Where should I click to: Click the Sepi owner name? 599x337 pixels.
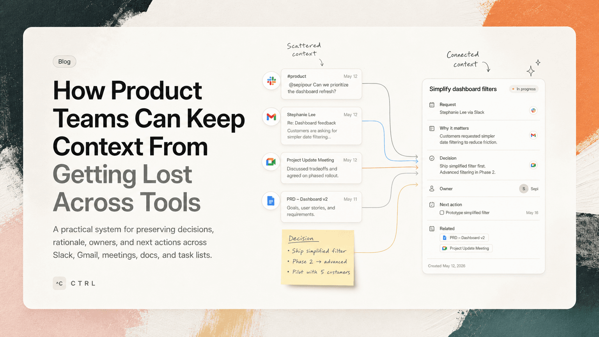(x=534, y=189)
